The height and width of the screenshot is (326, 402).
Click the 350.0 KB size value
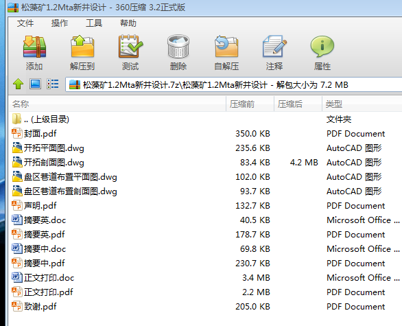point(252,134)
